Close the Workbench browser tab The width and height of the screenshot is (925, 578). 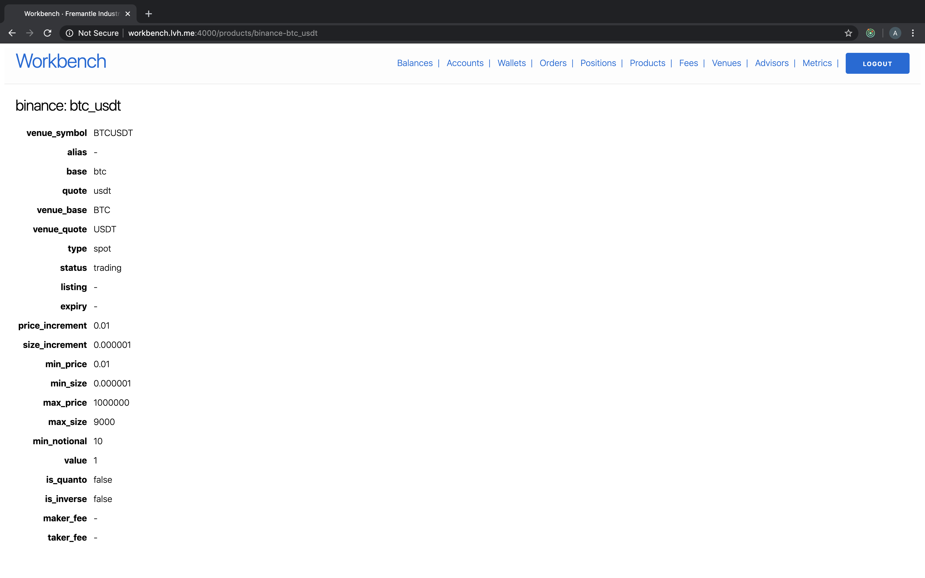click(x=128, y=14)
